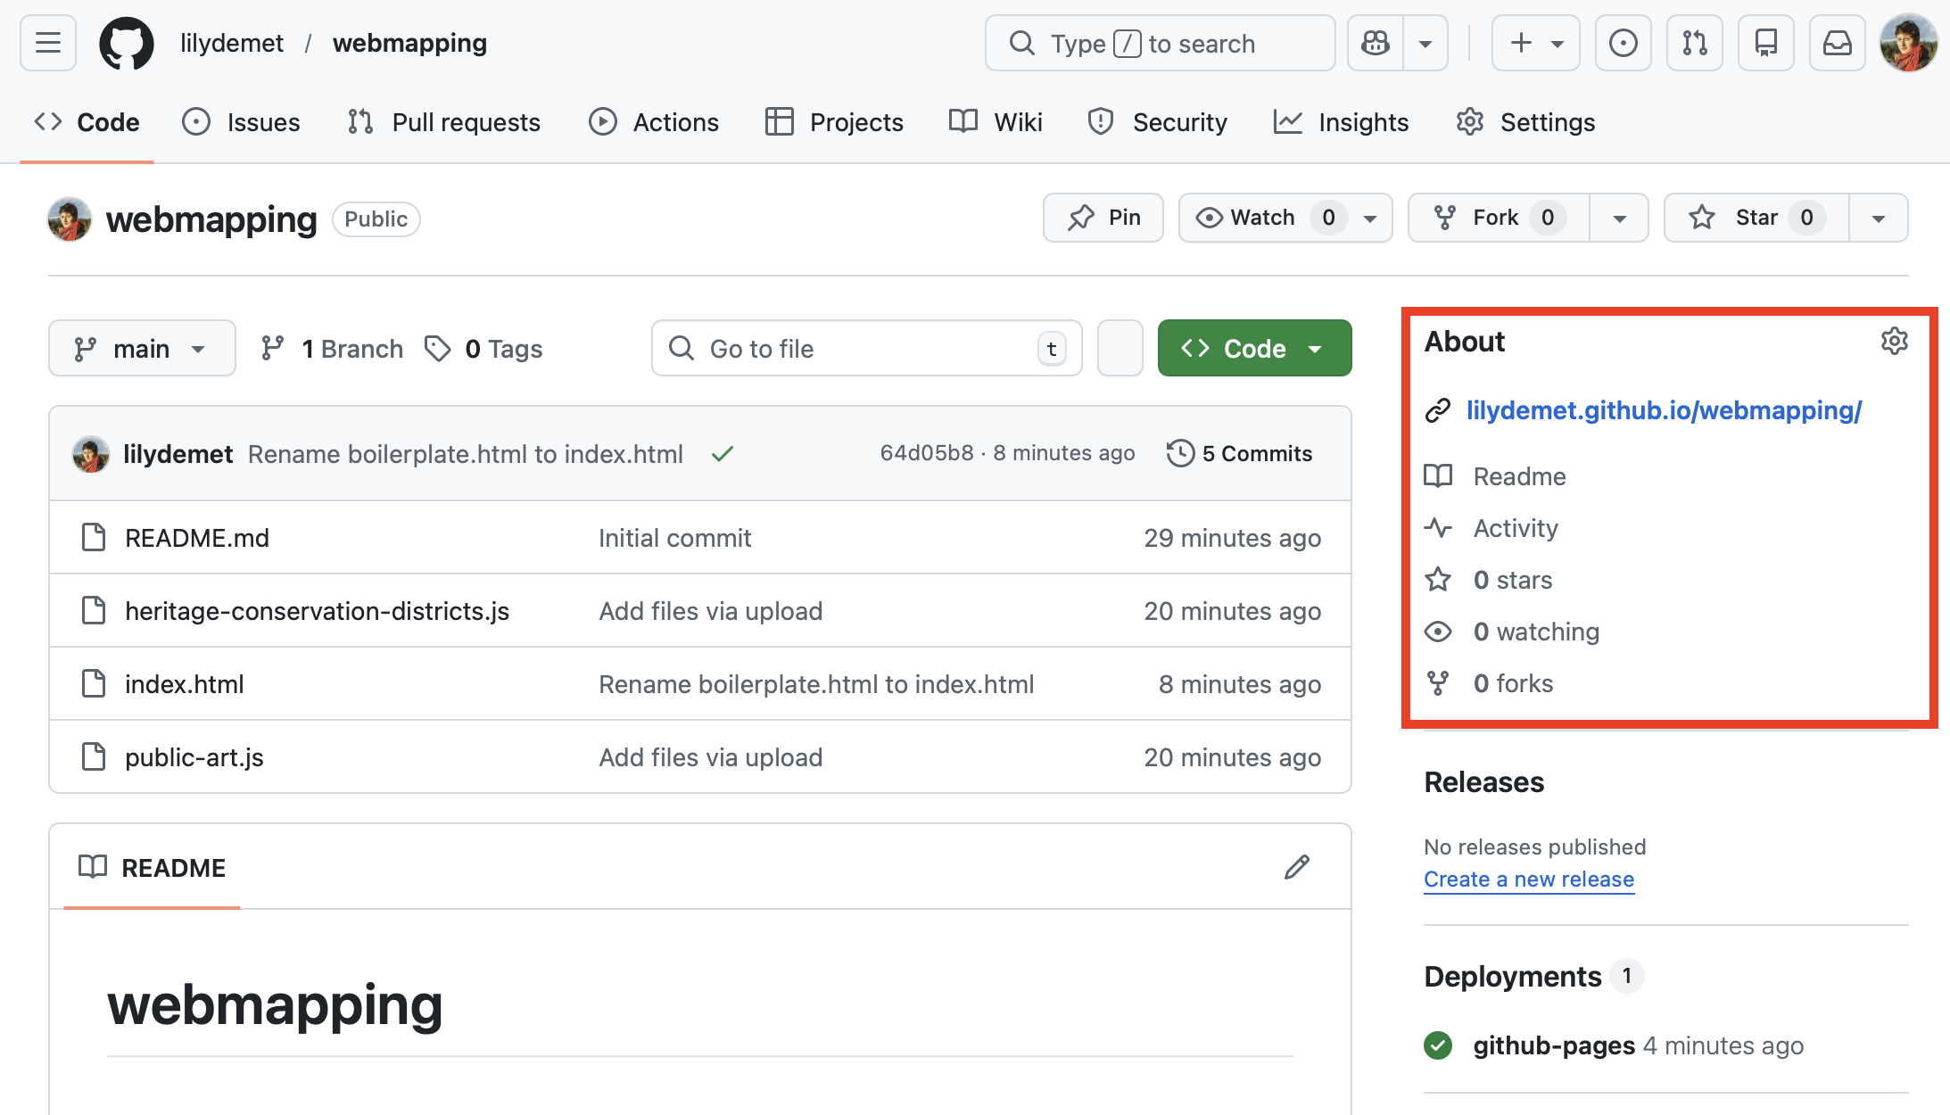Expand the main branch dropdown

142,349
